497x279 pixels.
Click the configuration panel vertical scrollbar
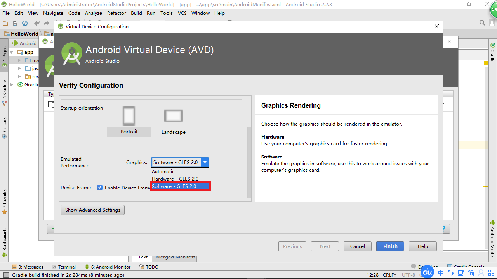click(249, 163)
